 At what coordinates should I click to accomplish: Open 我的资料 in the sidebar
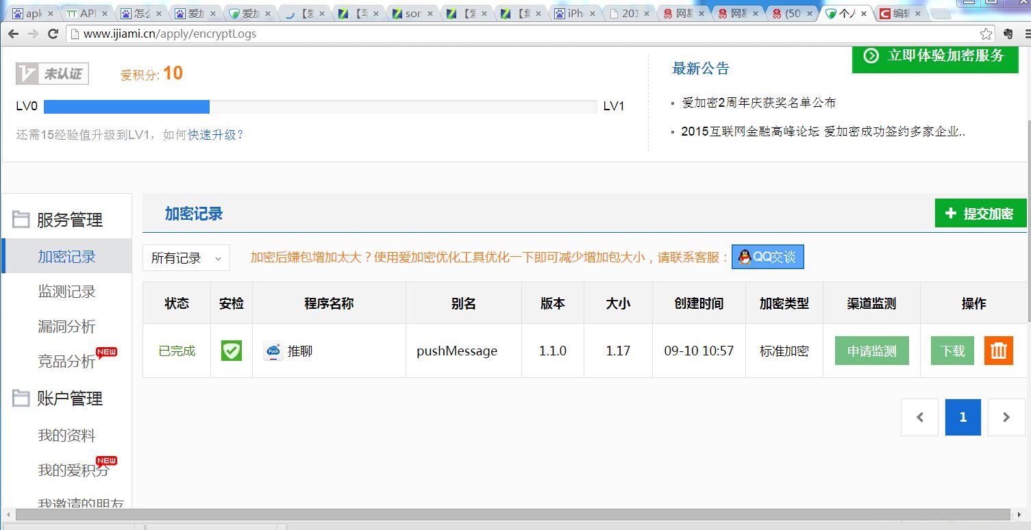pyautogui.click(x=66, y=436)
